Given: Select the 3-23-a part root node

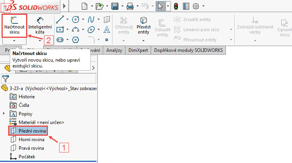Looking at the screenshot, I should pos(49,88).
